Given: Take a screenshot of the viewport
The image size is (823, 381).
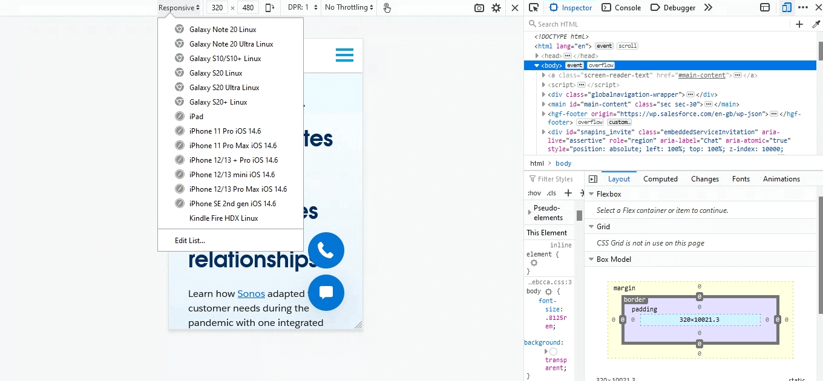Looking at the screenshot, I should (x=479, y=7).
